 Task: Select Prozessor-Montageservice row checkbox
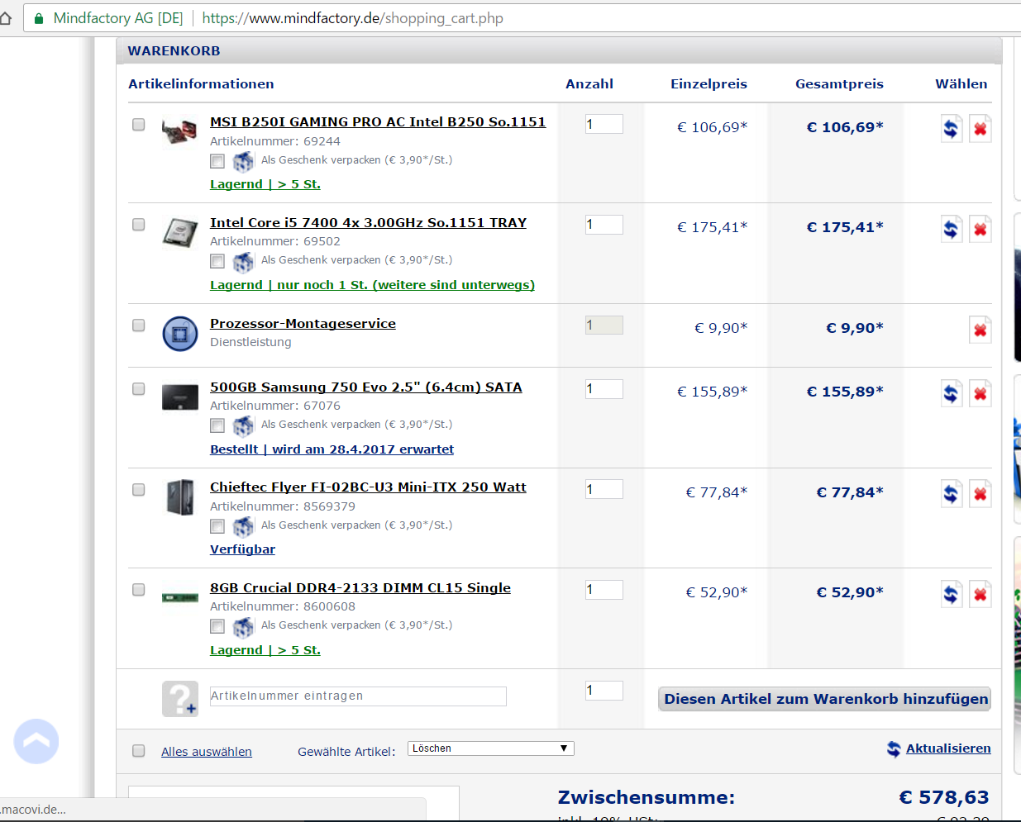[139, 325]
